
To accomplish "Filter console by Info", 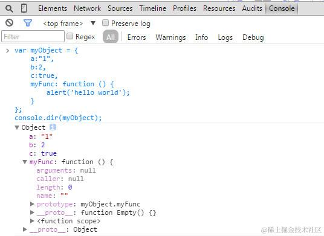I will [x=202, y=37].
